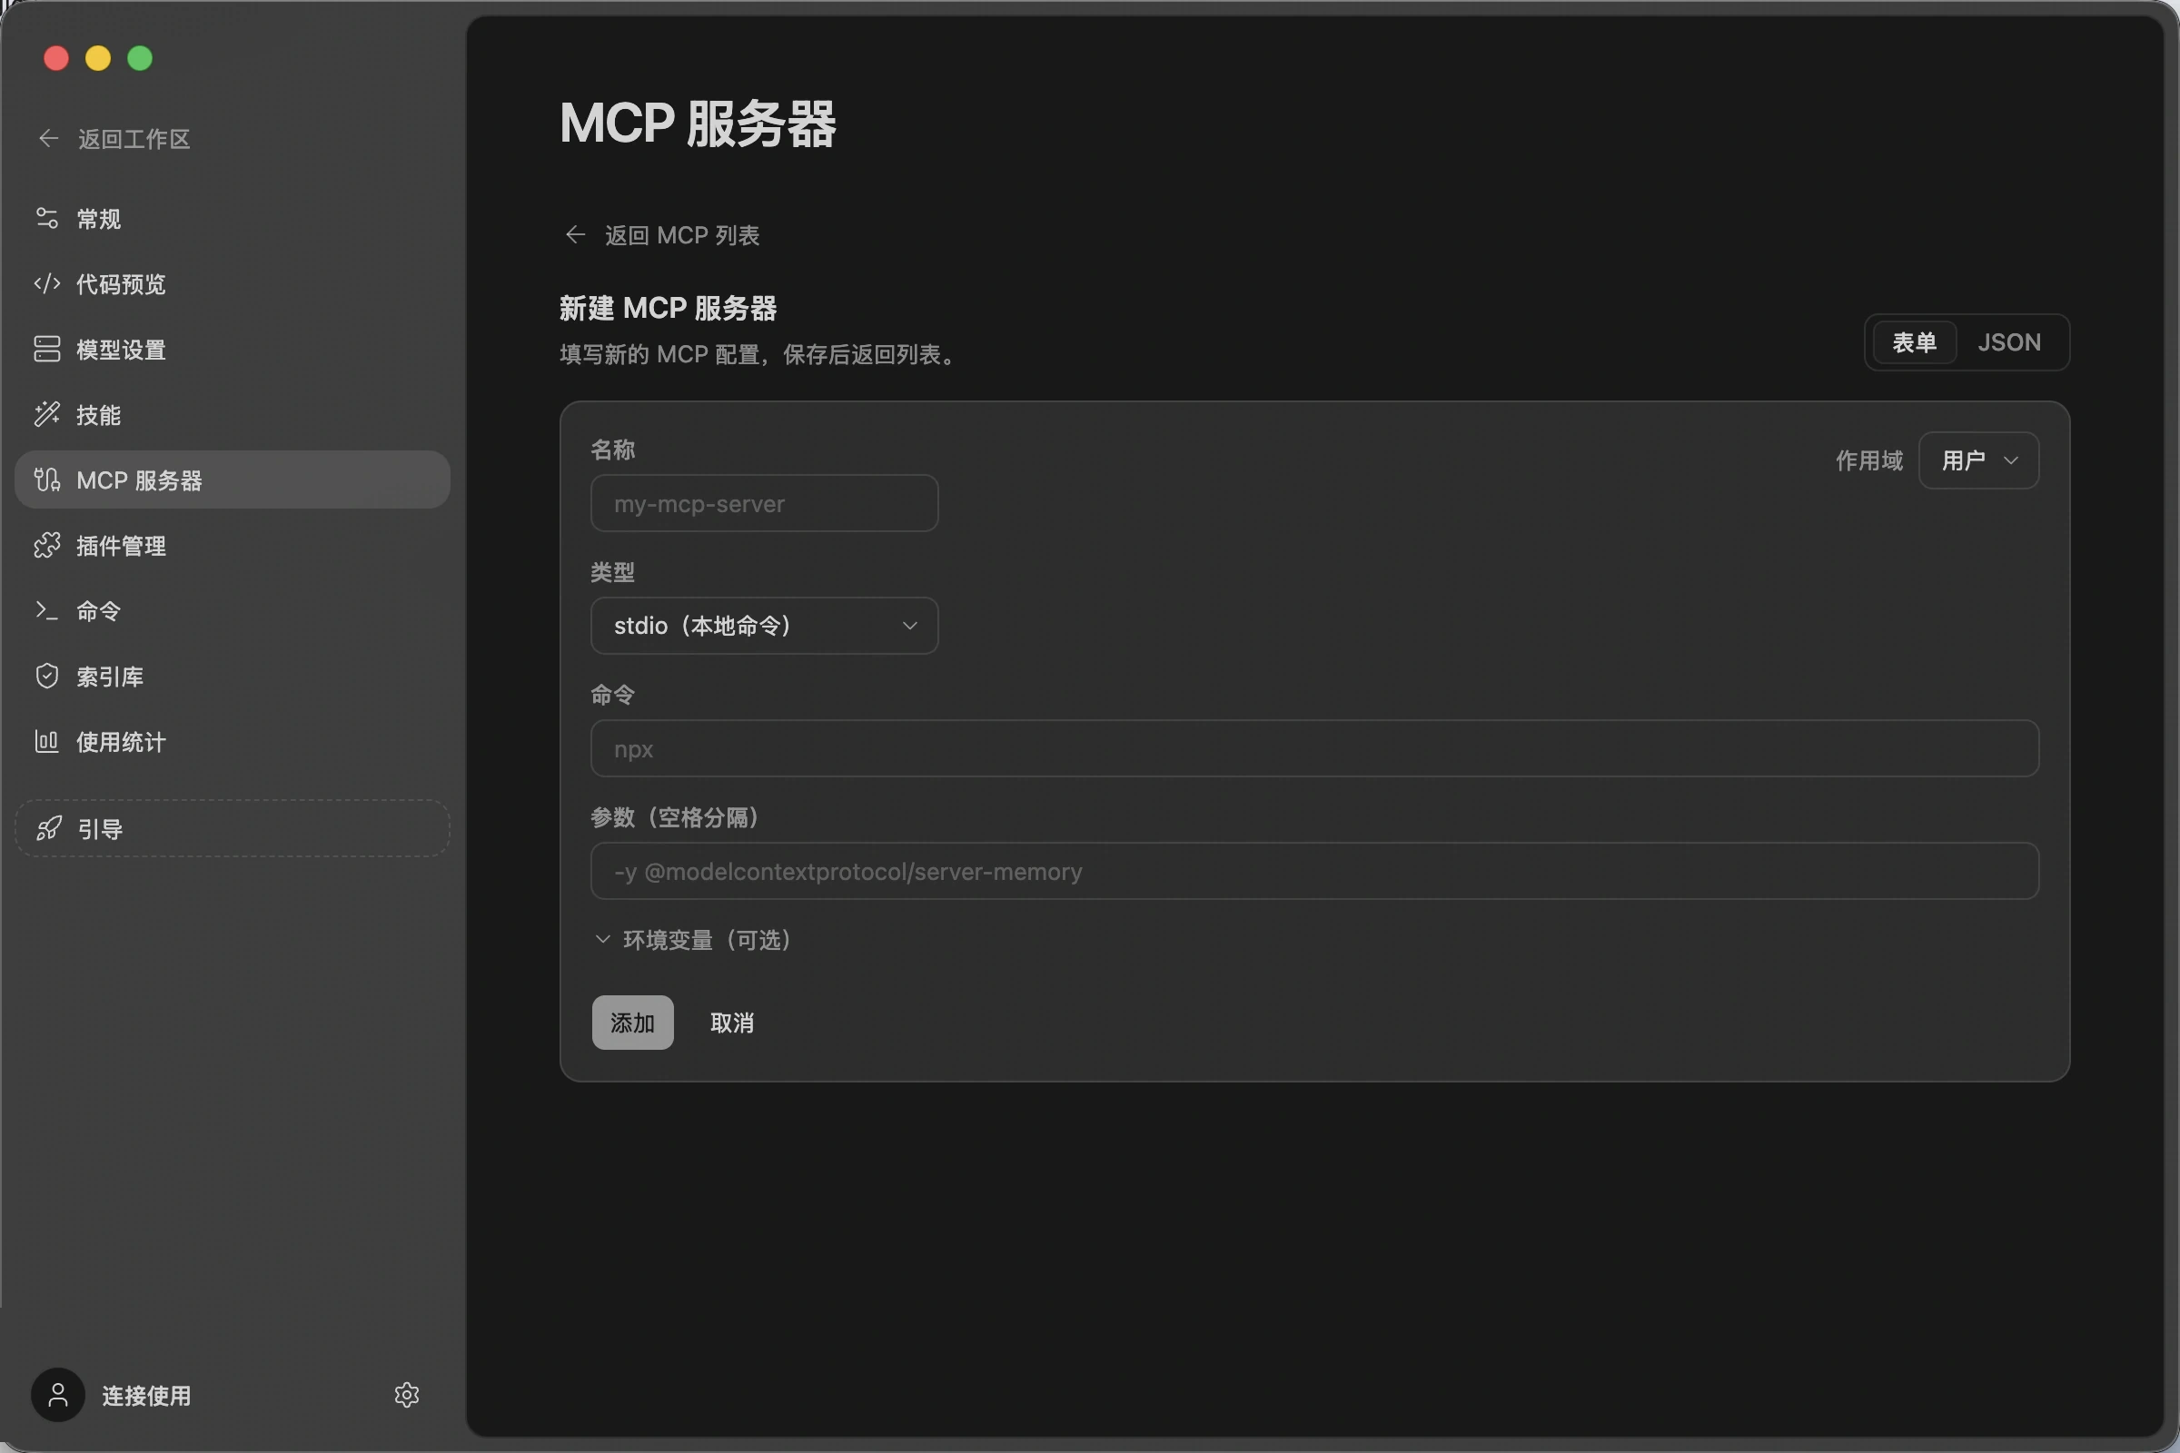Image resolution: width=2180 pixels, height=1453 pixels.
Task: Switch to the JSON view
Action: (2008, 343)
